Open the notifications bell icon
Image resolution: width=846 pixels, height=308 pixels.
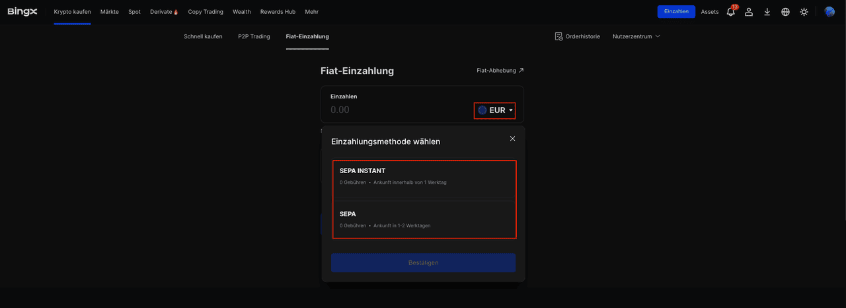point(730,12)
